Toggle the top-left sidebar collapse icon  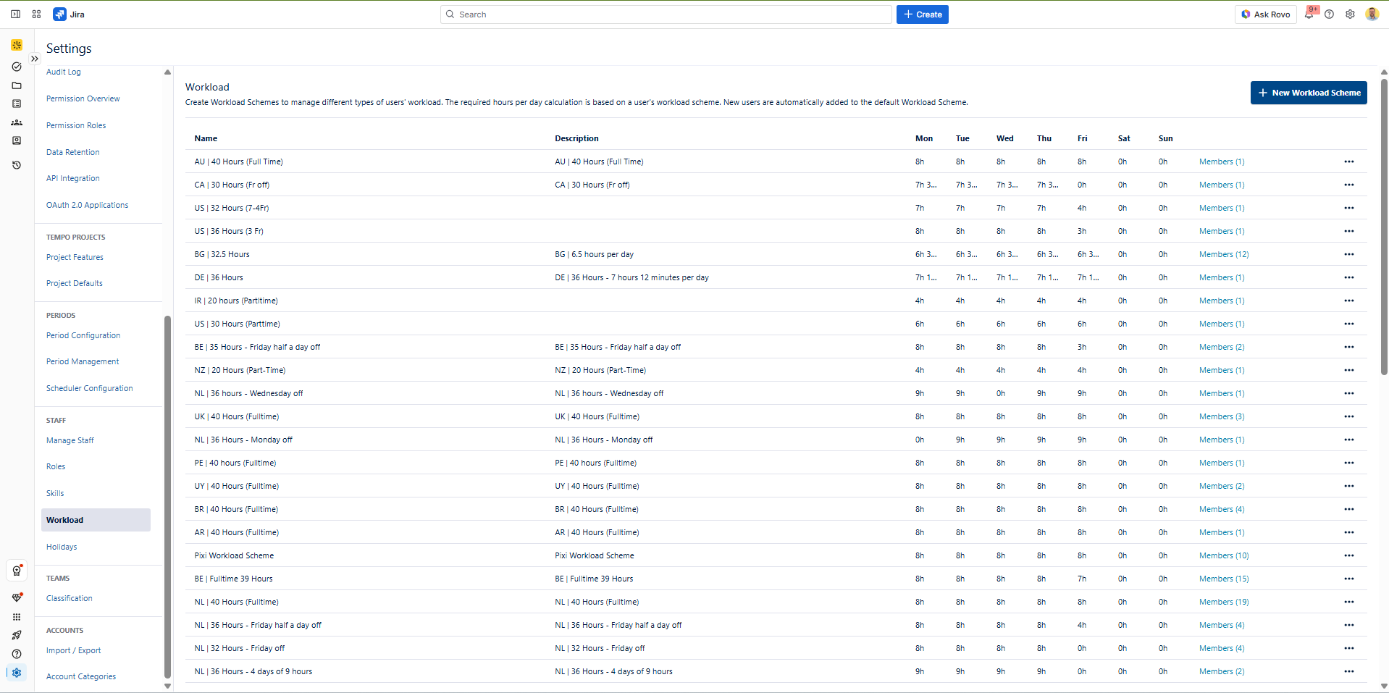click(15, 14)
